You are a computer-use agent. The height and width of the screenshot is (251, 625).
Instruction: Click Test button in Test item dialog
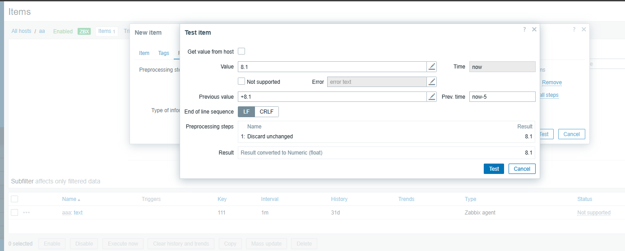coord(494,169)
